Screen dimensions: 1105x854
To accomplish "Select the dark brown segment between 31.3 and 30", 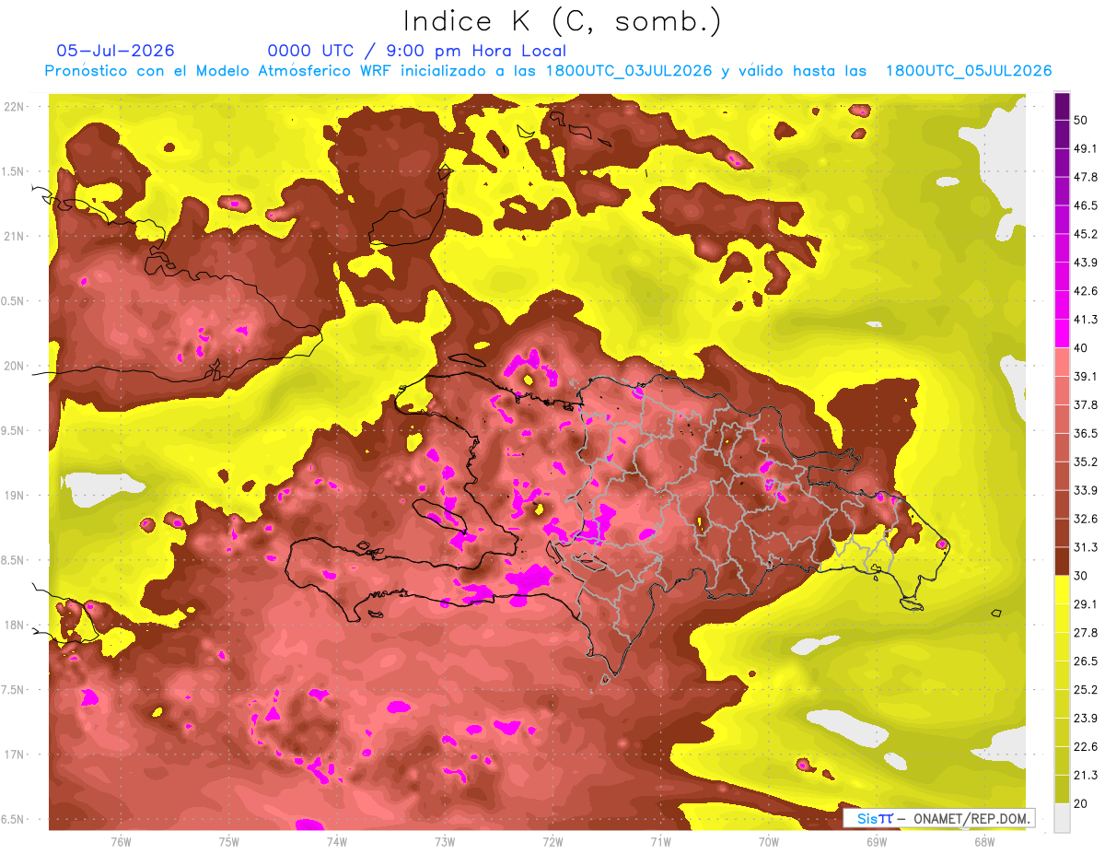I will click(1062, 562).
